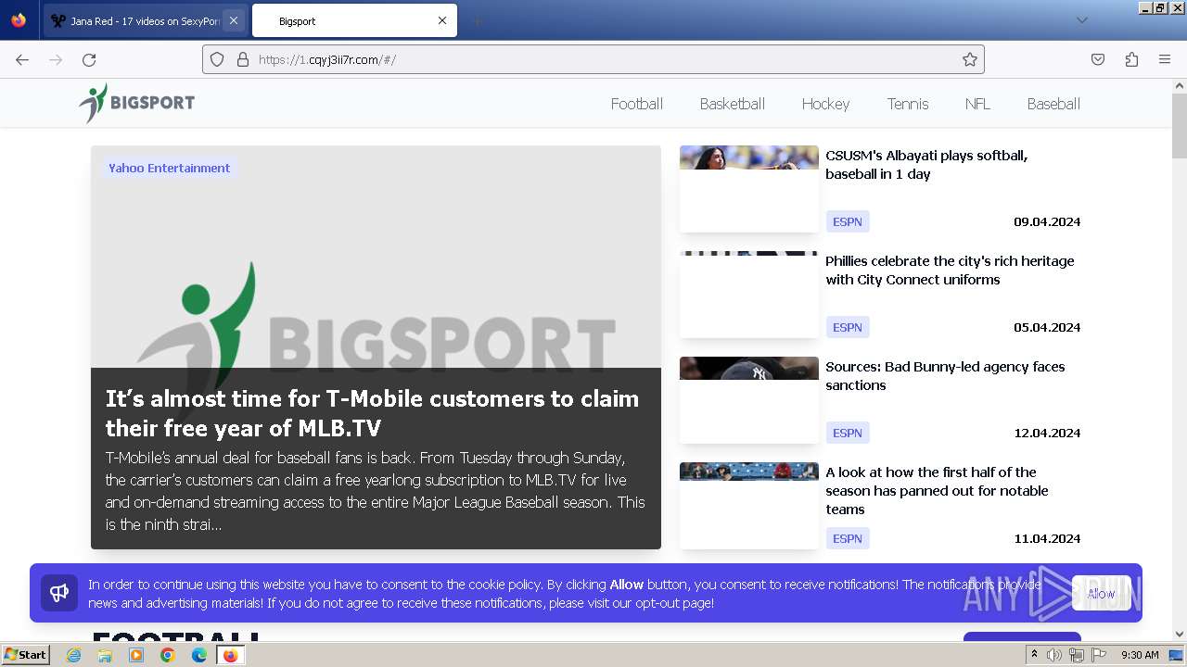This screenshot has height=667, width=1187.
Task: Click the megaphone notification icon
Action: [59, 593]
